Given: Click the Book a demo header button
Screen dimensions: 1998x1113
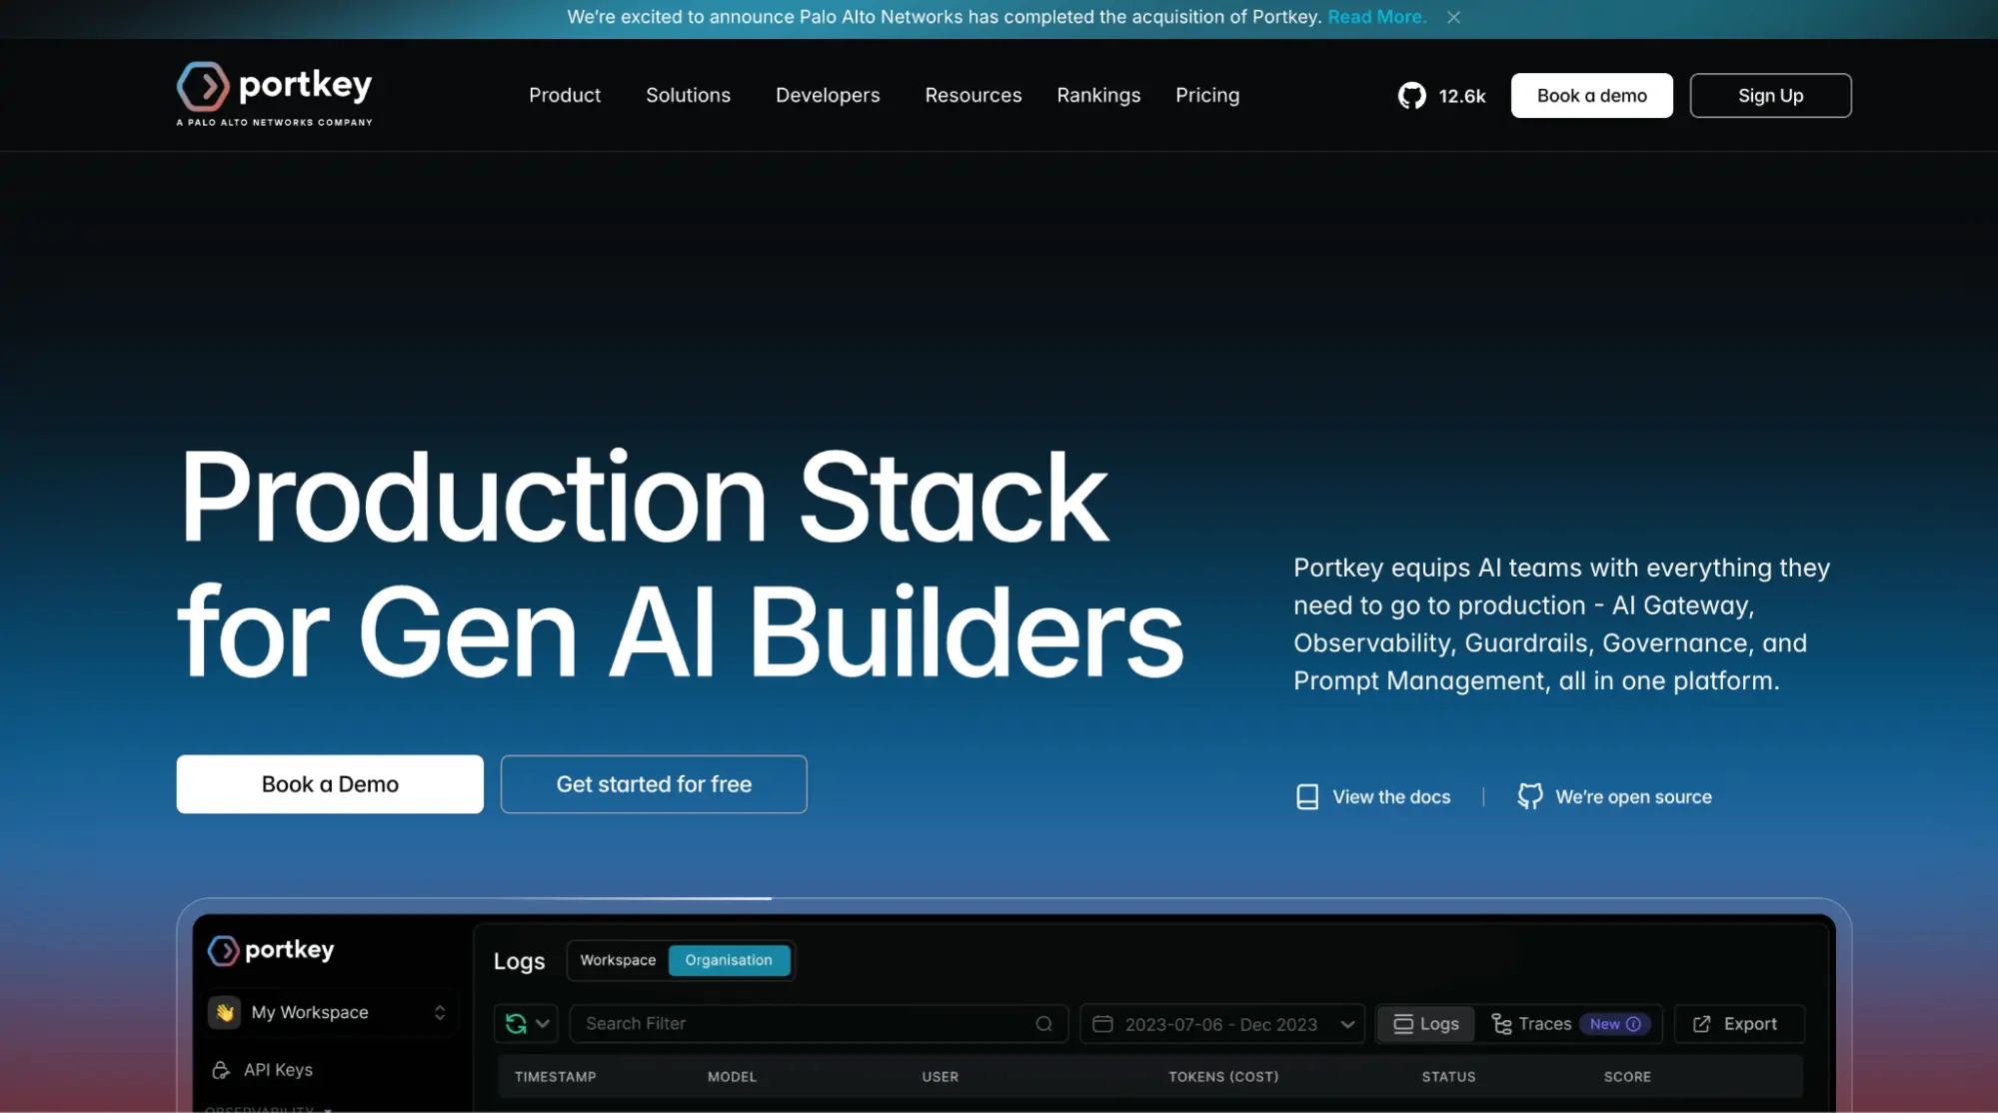Looking at the screenshot, I should point(1591,95).
